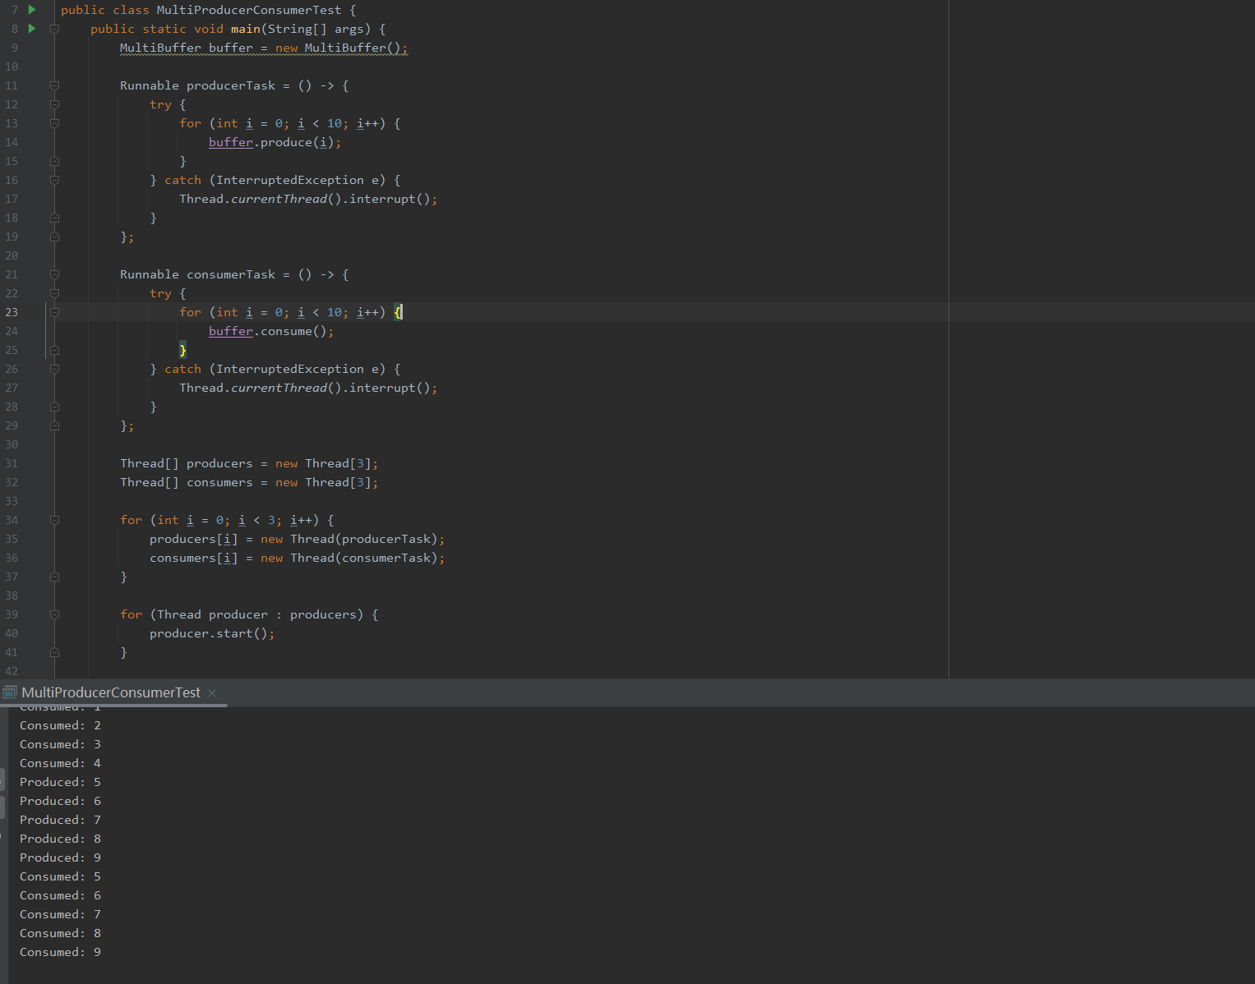The height and width of the screenshot is (984, 1255).
Task: Collapse the try block fold on line 12
Action: pyautogui.click(x=54, y=104)
